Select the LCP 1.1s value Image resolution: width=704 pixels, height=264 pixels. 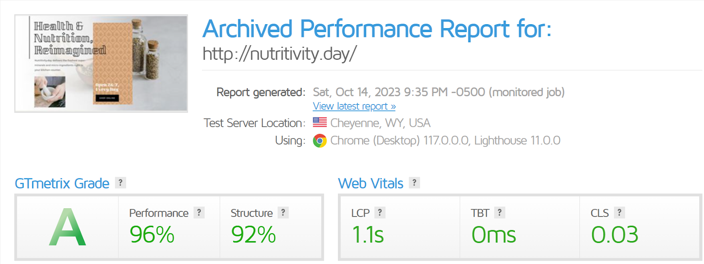(369, 235)
